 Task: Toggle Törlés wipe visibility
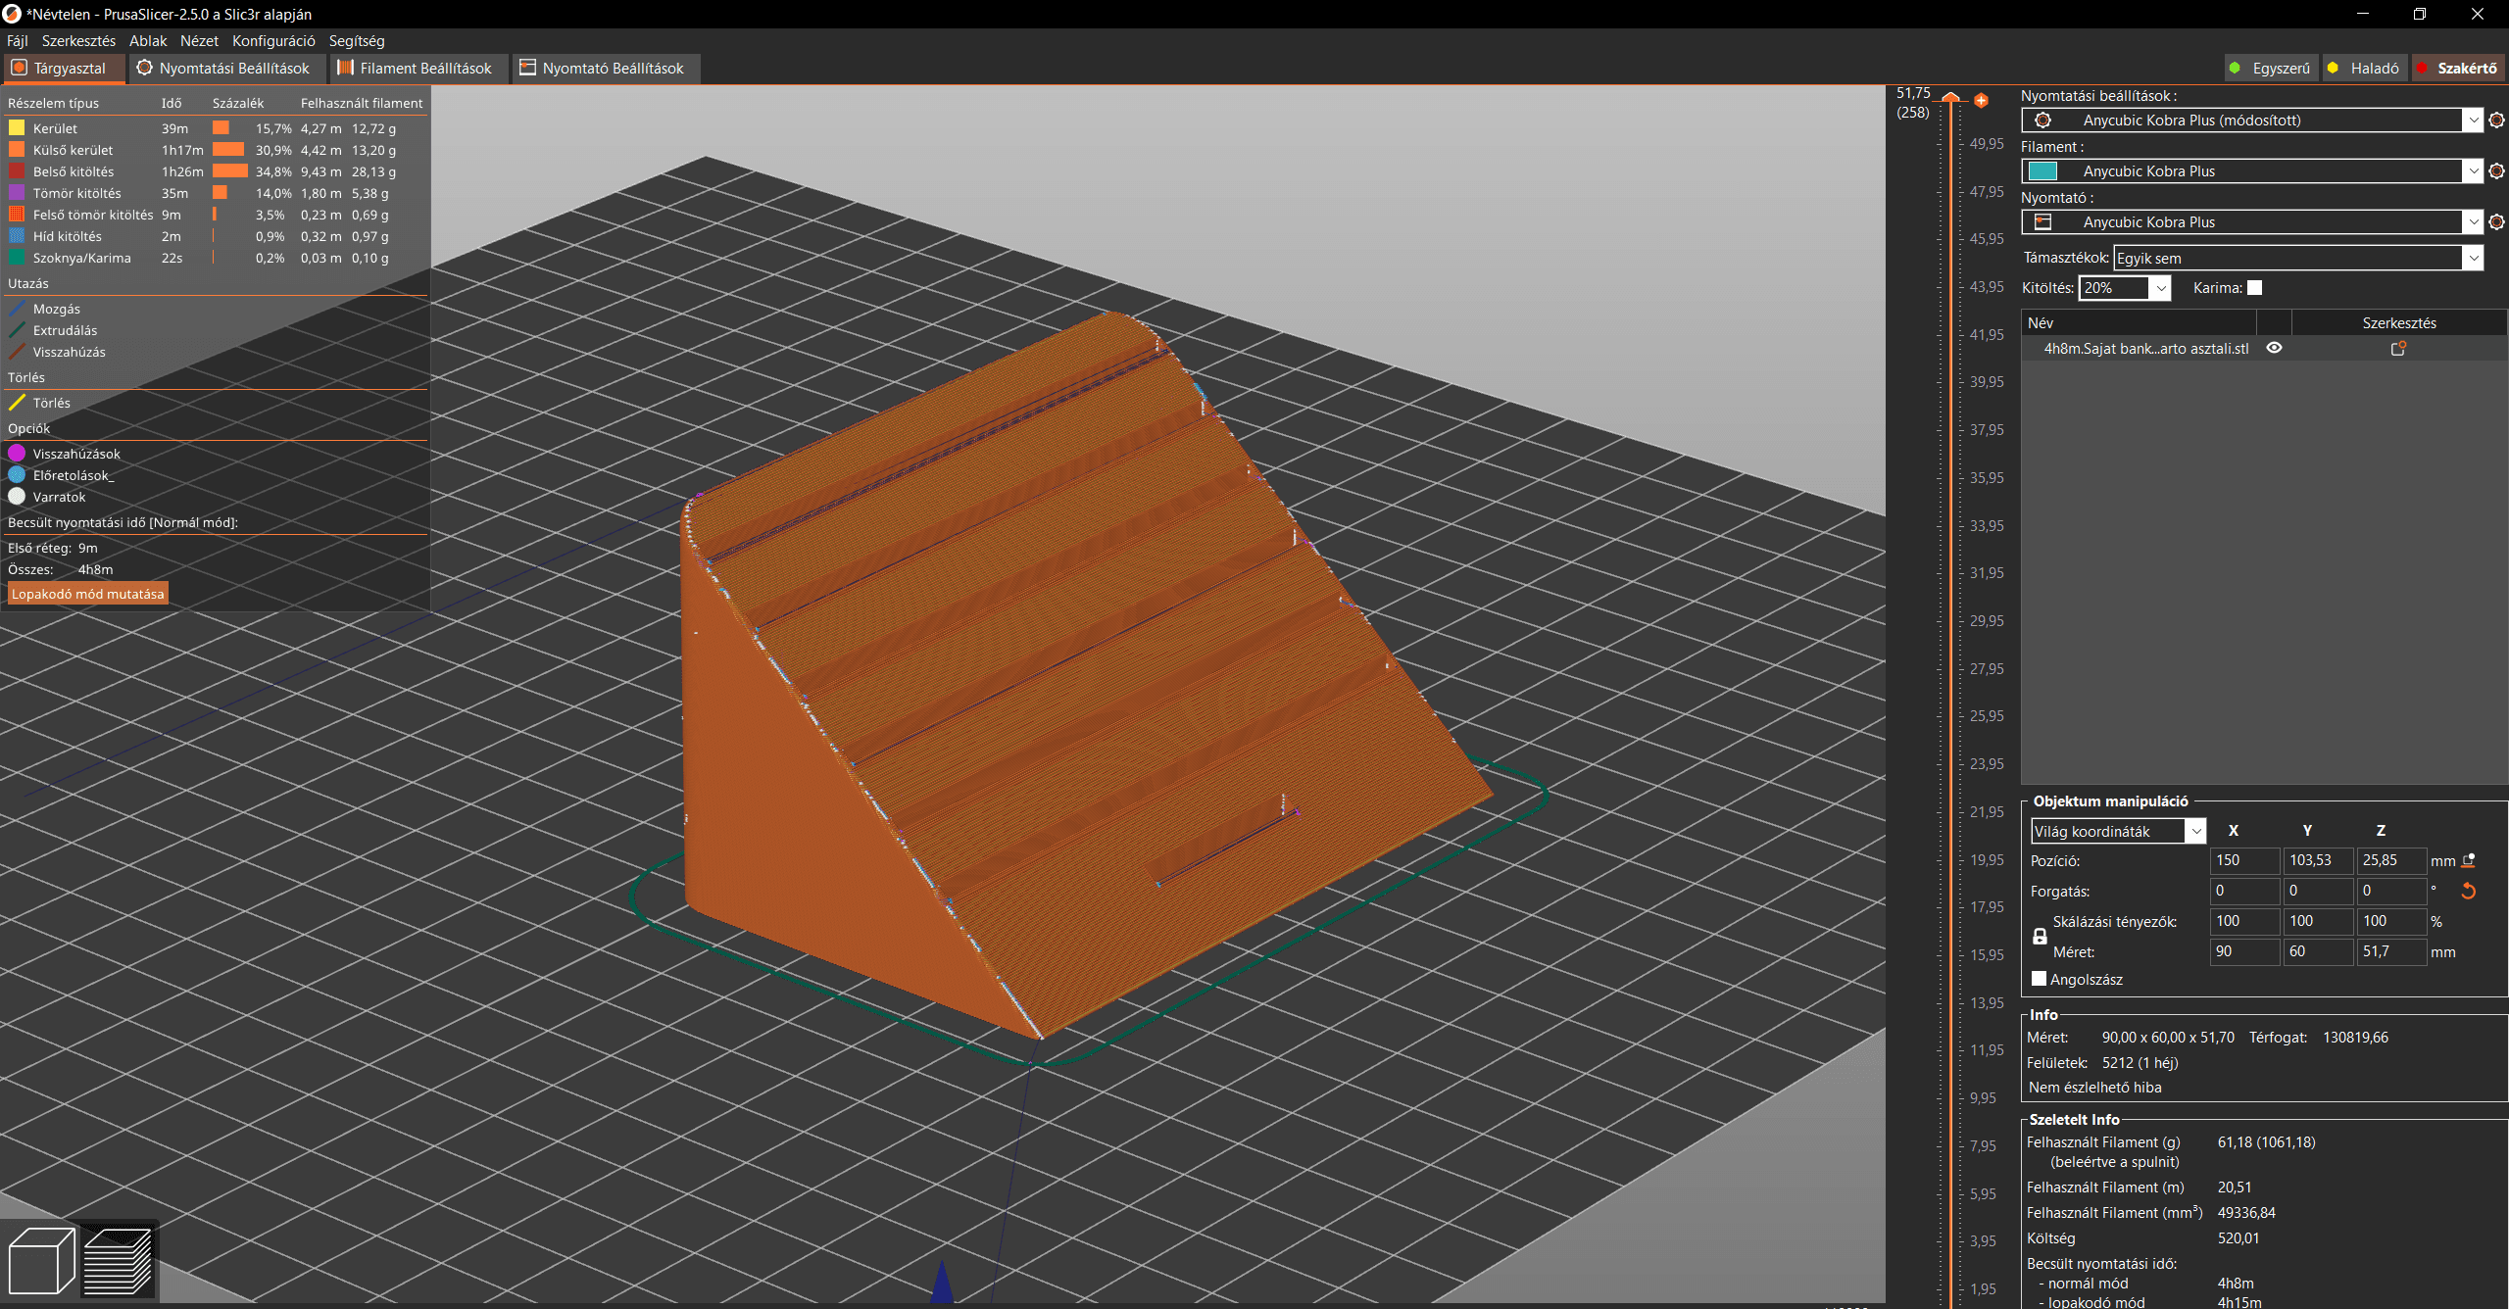point(17,403)
